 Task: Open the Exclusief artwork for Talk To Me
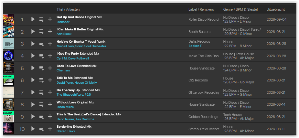tap(8, 80)
